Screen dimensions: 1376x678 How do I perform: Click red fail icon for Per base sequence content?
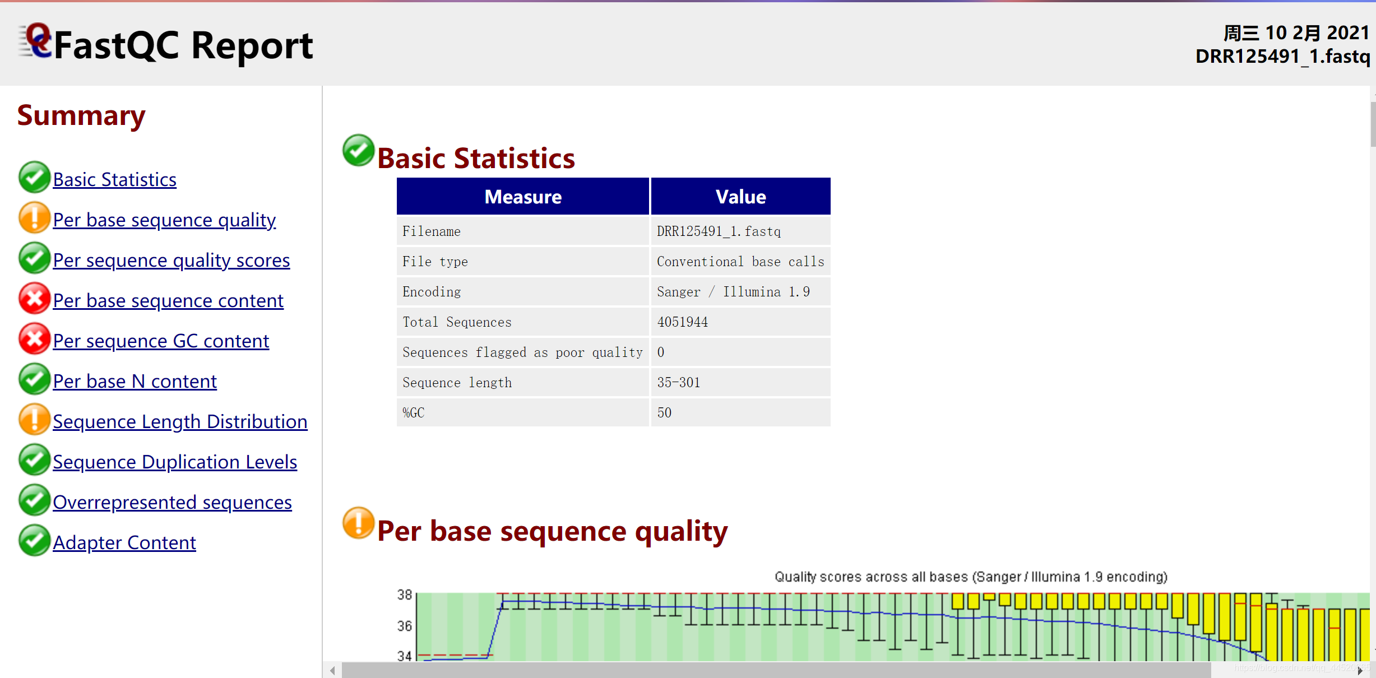[x=34, y=299]
